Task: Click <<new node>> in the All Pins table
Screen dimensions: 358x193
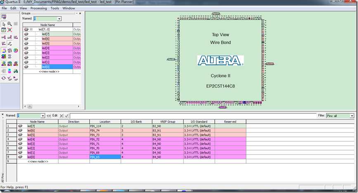Action: point(38,161)
